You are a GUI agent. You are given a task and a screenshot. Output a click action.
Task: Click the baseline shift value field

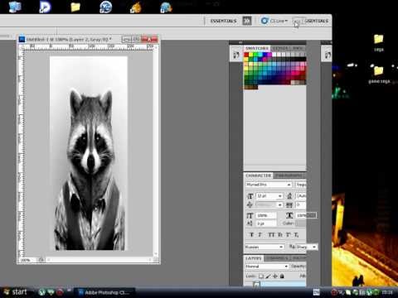coord(266,223)
